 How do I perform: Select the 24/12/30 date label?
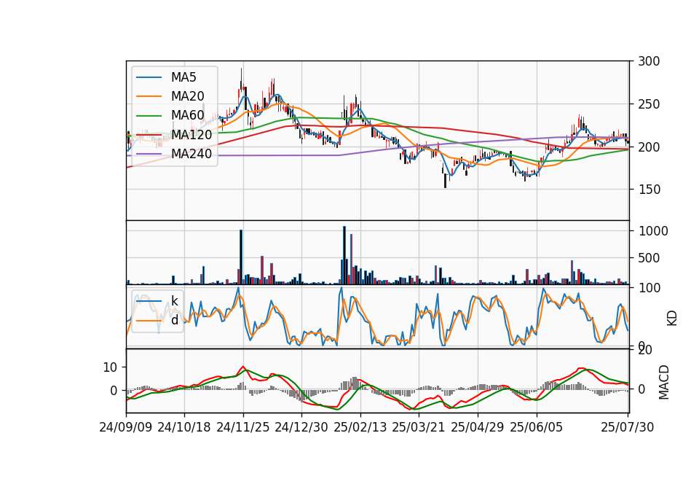coord(301,427)
